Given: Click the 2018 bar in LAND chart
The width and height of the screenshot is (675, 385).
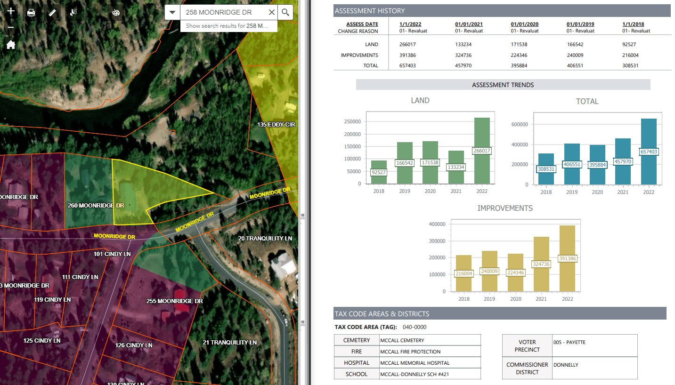Looking at the screenshot, I should (x=379, y=172).
